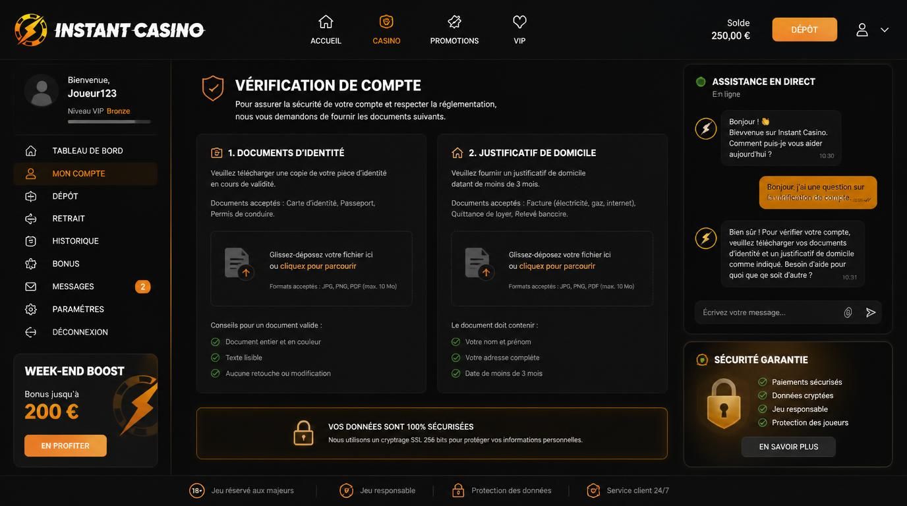
Task: Click the Historique icon in sidebar
Action: pos(31,241)
